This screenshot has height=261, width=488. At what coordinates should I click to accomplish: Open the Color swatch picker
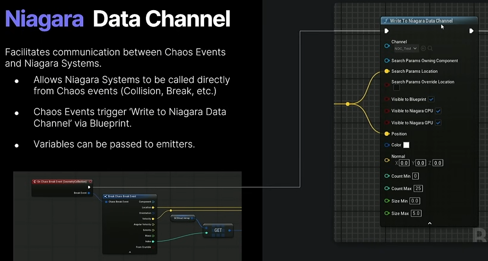click(x=406, y=145)
